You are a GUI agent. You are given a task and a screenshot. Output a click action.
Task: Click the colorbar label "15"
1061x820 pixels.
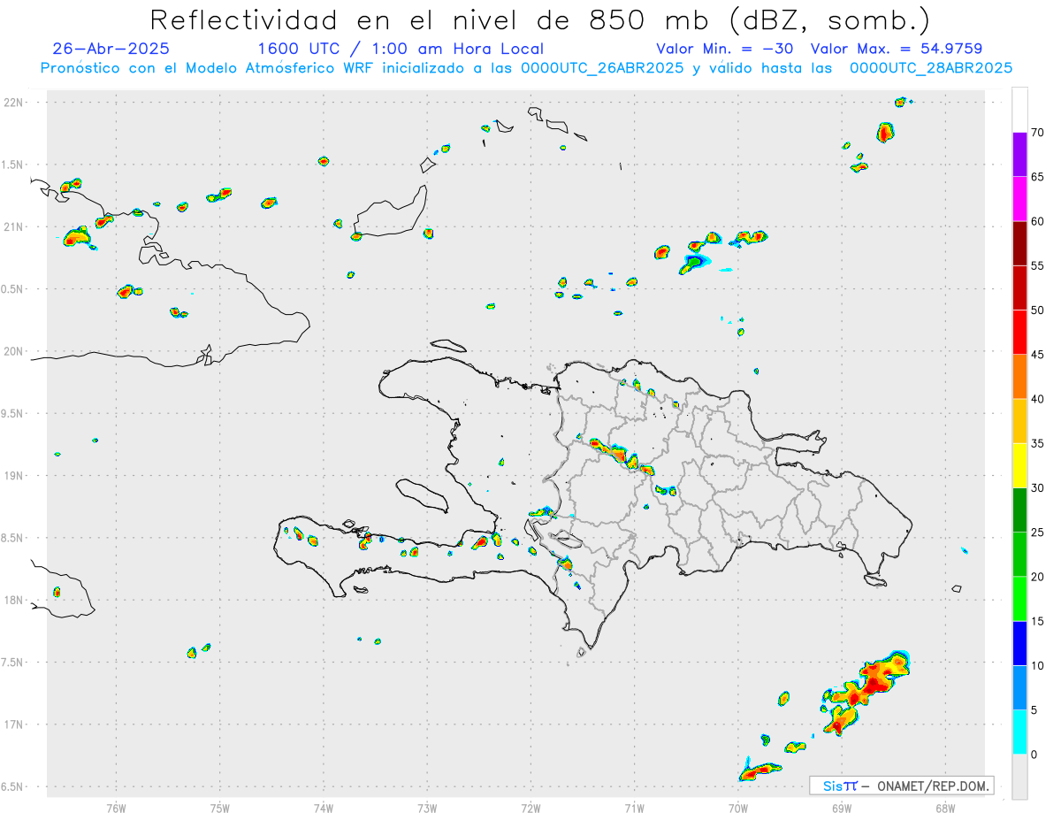pyautogui.click(x=1037, y=621)
